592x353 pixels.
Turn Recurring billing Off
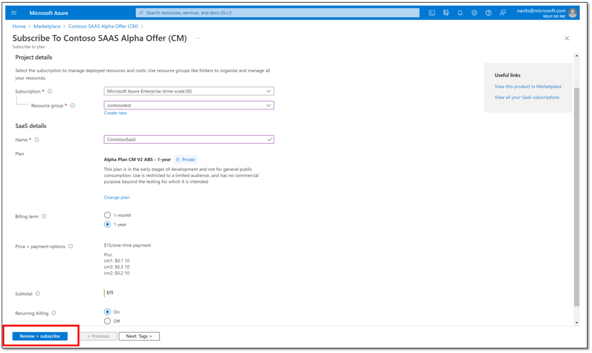coord(107,320)
